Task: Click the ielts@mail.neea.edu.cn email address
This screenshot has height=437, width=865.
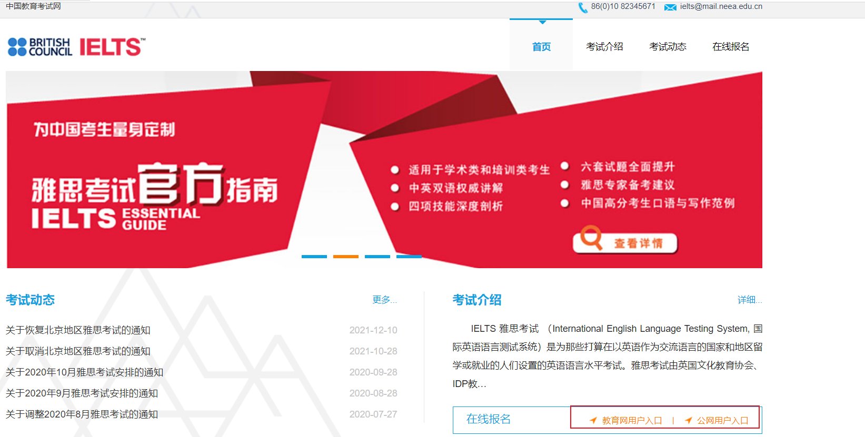Action: click(721, 6)
